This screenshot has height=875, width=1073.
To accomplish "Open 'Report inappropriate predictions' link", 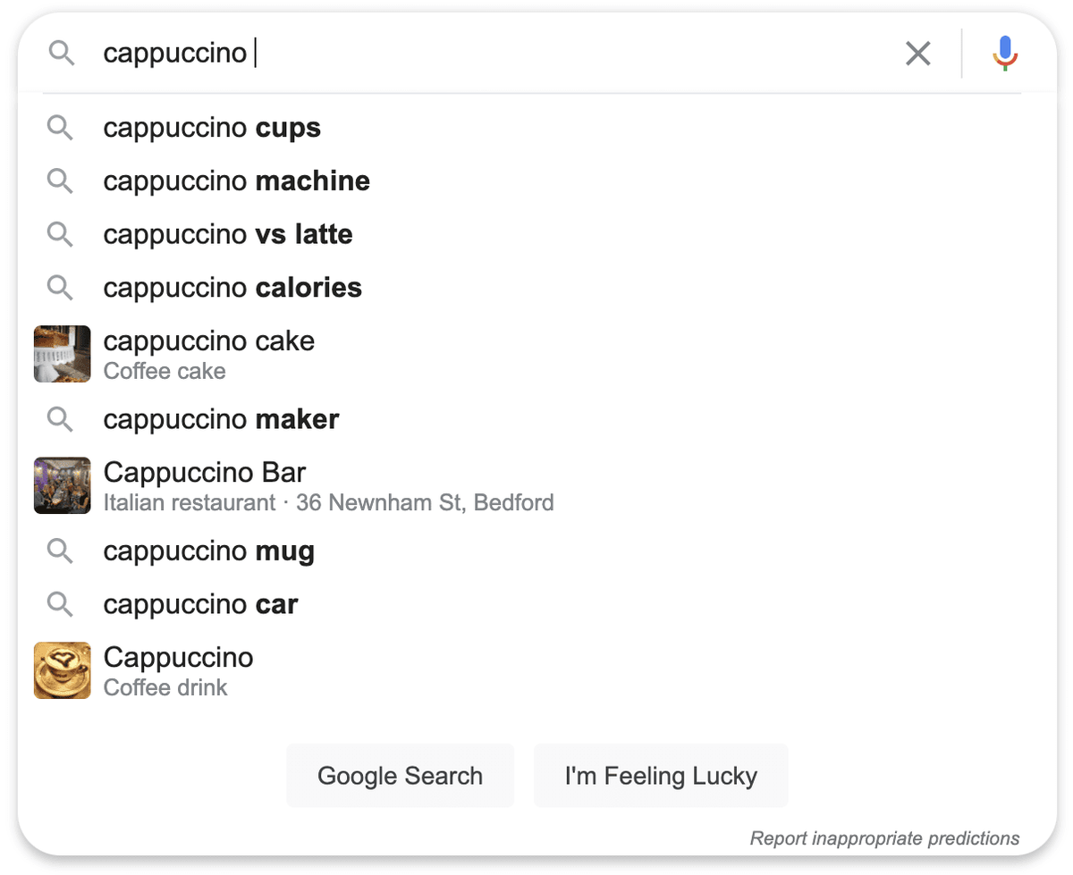I will pos(883,838).
